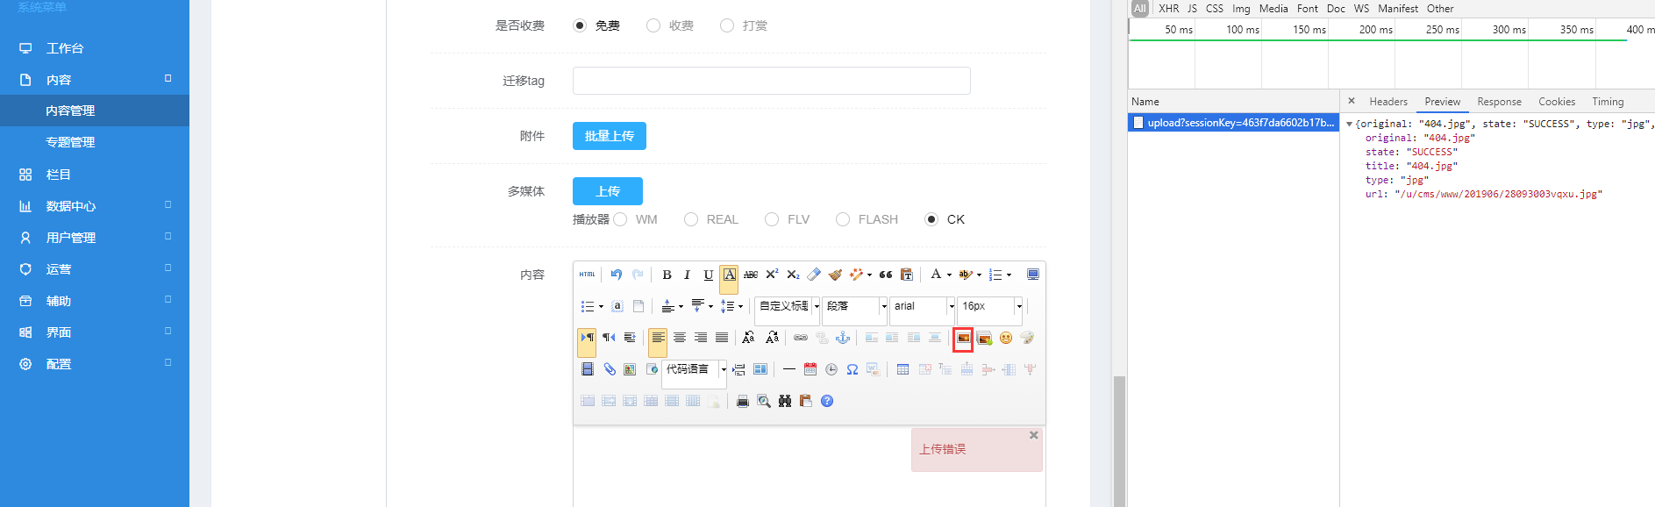
Task: Click the 上传 multimedia button
Action: point(608,191)
